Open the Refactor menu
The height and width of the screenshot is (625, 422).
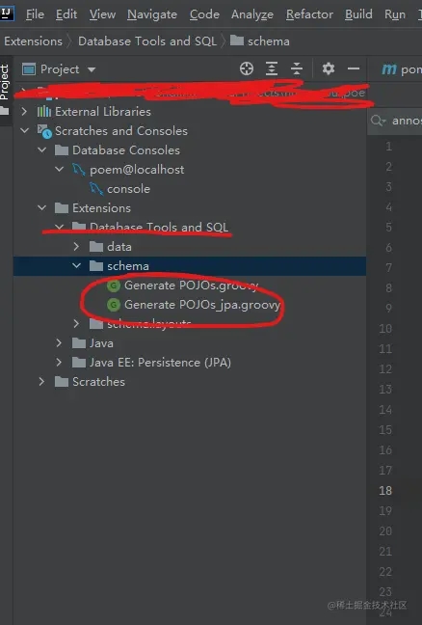coord(309,14)
